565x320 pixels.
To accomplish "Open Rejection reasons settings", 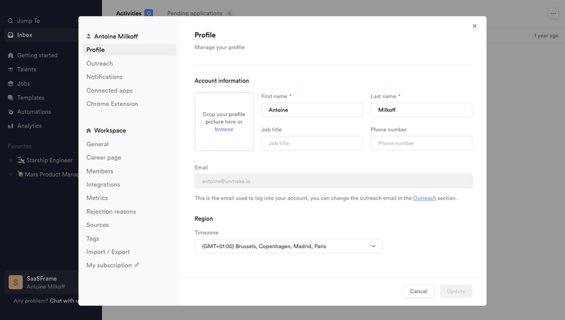I will (111, 211).
